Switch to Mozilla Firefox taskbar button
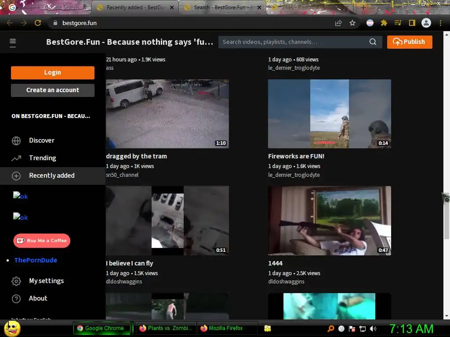Viewport: 450px width, 337px height. coord(227,328)
